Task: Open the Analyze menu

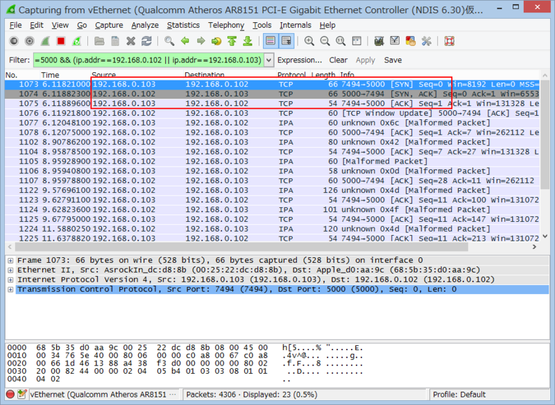Action: [145, 25]
